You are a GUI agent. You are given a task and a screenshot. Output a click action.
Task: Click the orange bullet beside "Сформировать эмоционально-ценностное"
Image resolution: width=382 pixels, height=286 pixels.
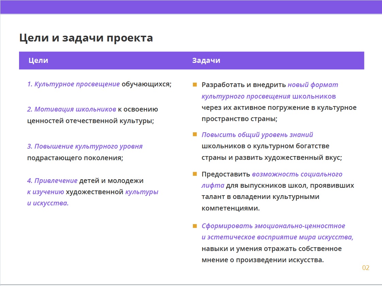click(x=195, y=226)
